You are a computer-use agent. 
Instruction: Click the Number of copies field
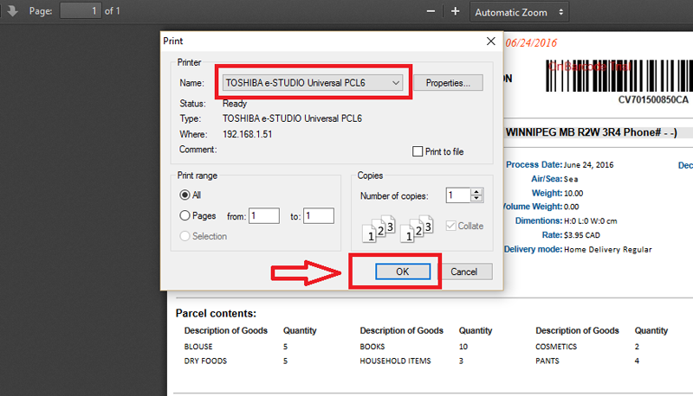tap(458, 195)
